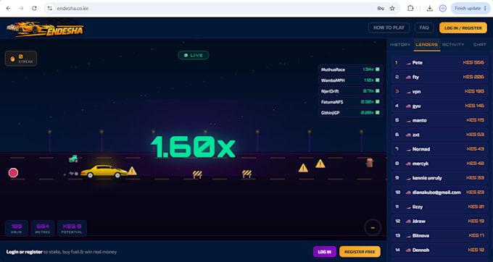Select leader row kennie unruly
Image resolution: width=493 pixels, height=262 pixels.
point(439,178)
